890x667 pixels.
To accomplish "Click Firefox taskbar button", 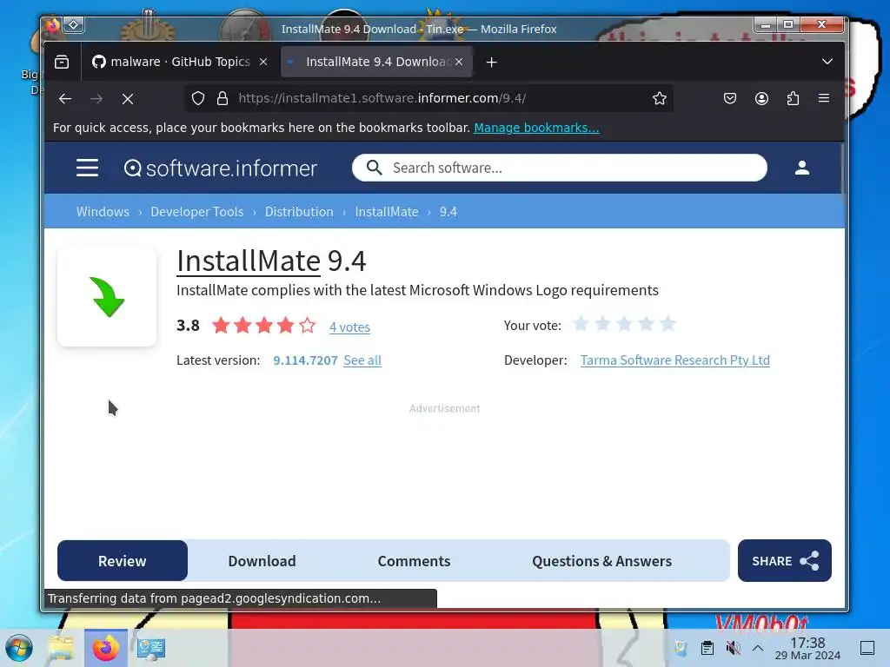I will [x=105, y=648].
